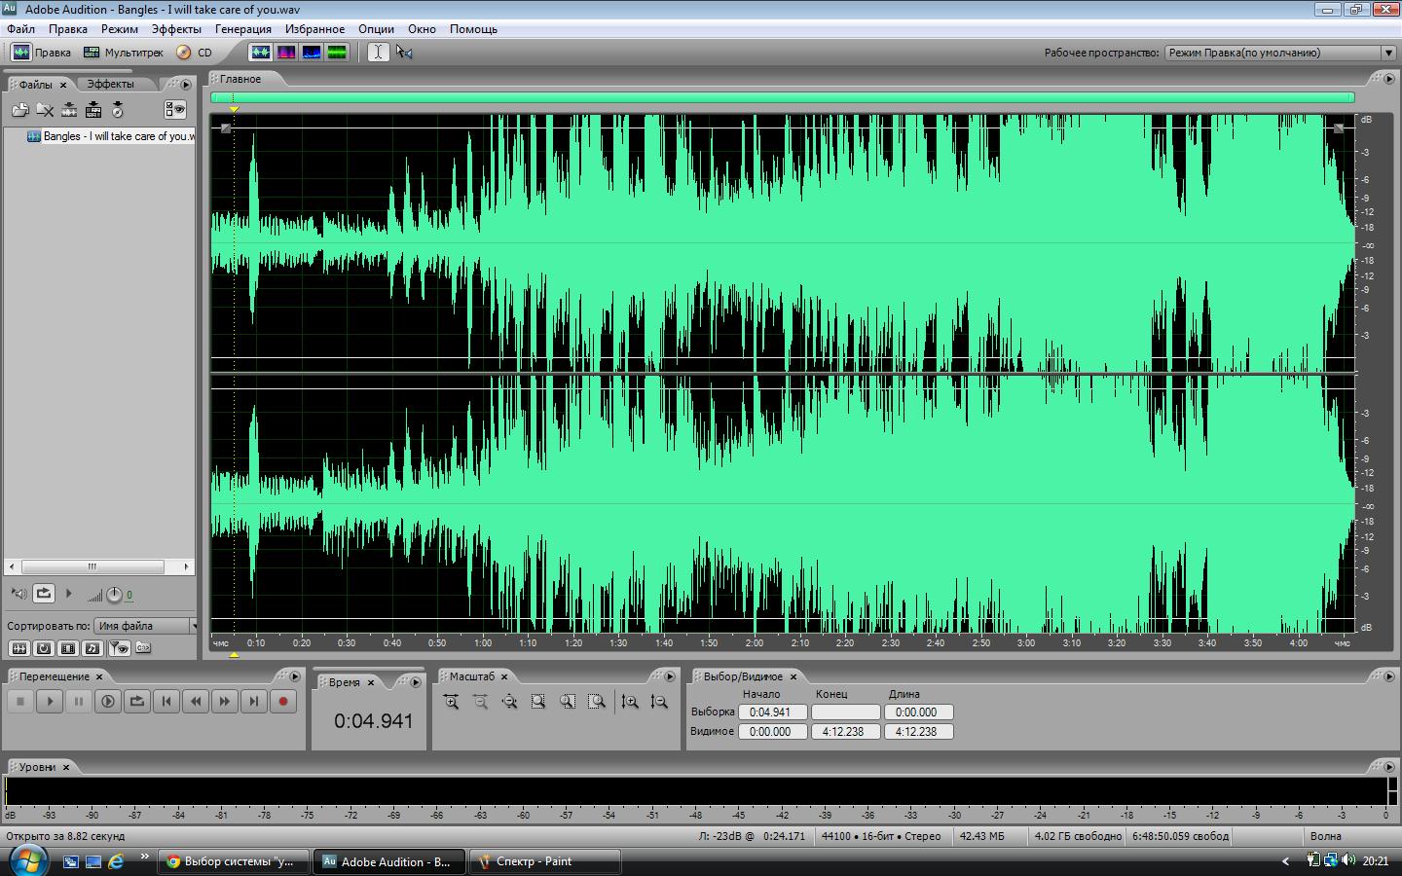Open Рабочее пространство workspace dropdown
The height and width of the screenshot is (876, 1402).
[1279, 53]
